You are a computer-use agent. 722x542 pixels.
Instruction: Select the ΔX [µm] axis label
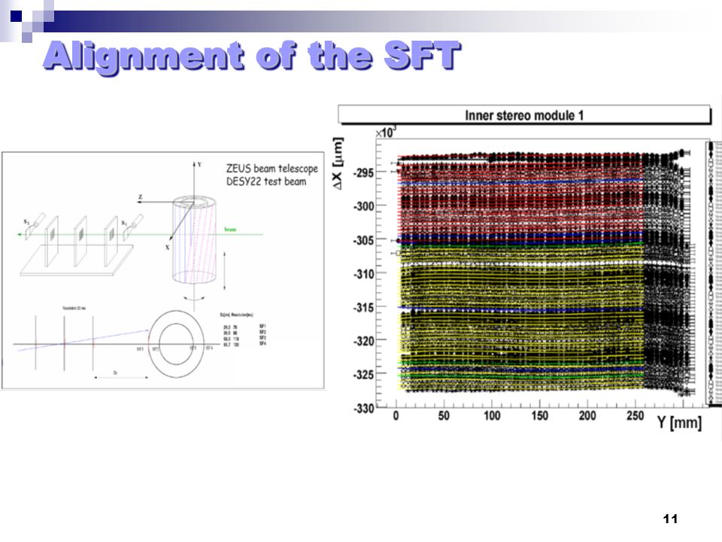(338, 163)
